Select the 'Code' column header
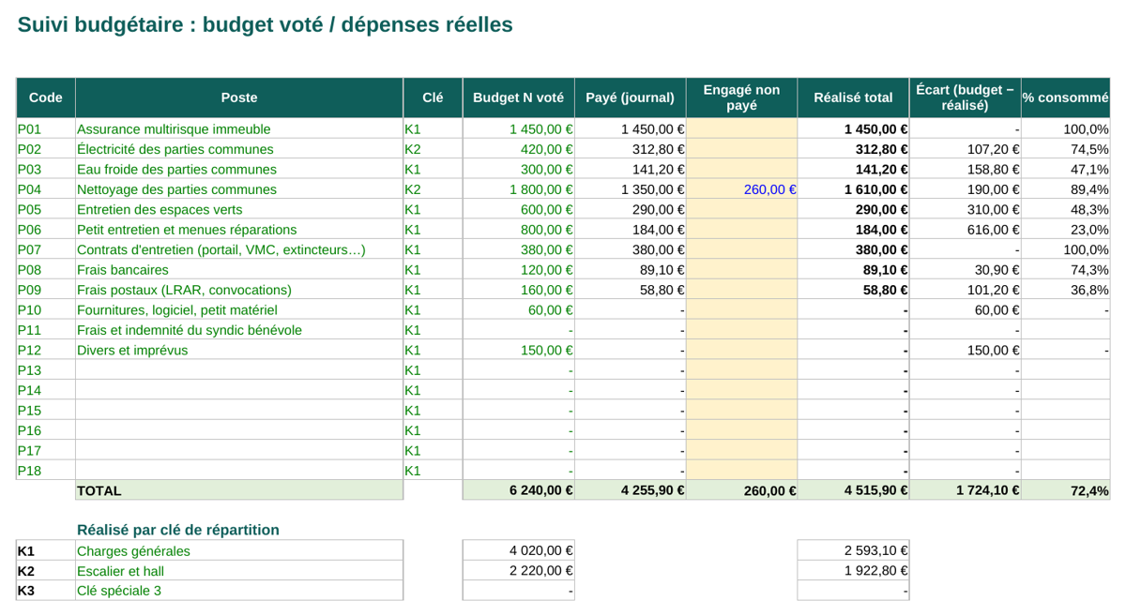Viewport: 1126px width, 616px height. point(46,98)
